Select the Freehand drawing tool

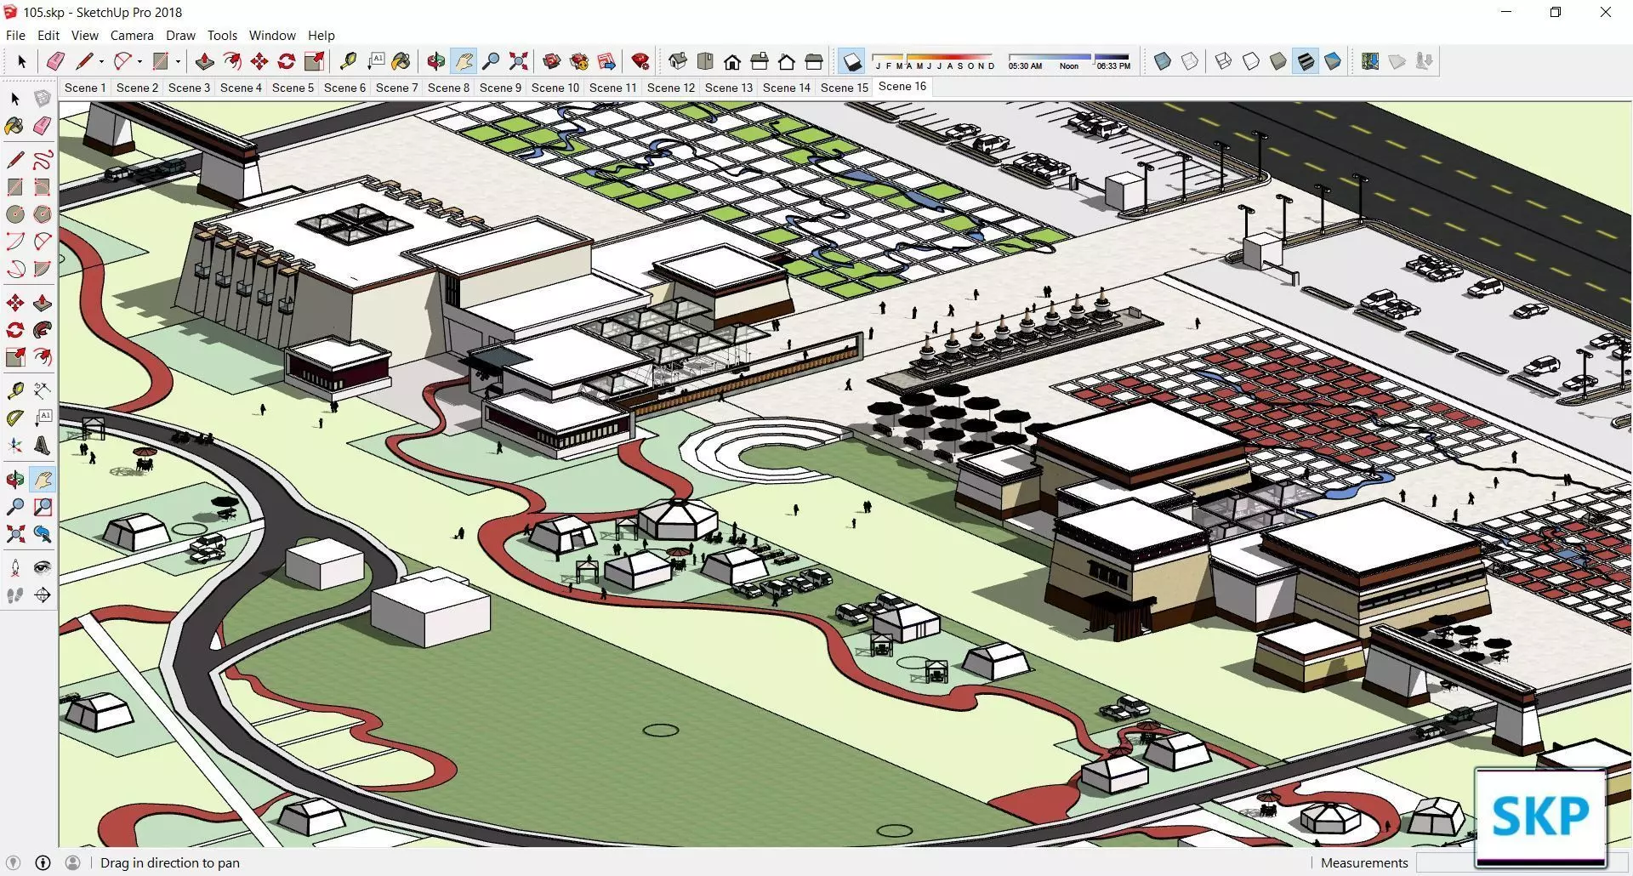(42, 160)
